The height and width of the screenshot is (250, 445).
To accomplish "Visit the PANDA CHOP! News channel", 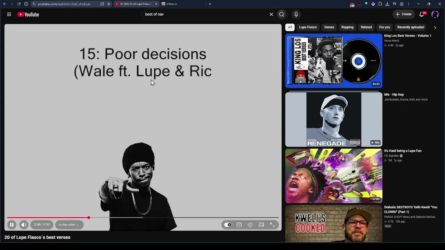I will tap(410, 217).
